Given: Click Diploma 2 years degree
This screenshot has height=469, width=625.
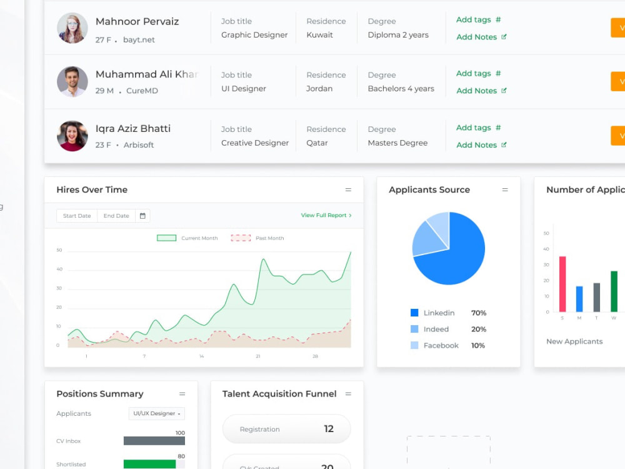Looking at the screenshot, I should [398, 34].
